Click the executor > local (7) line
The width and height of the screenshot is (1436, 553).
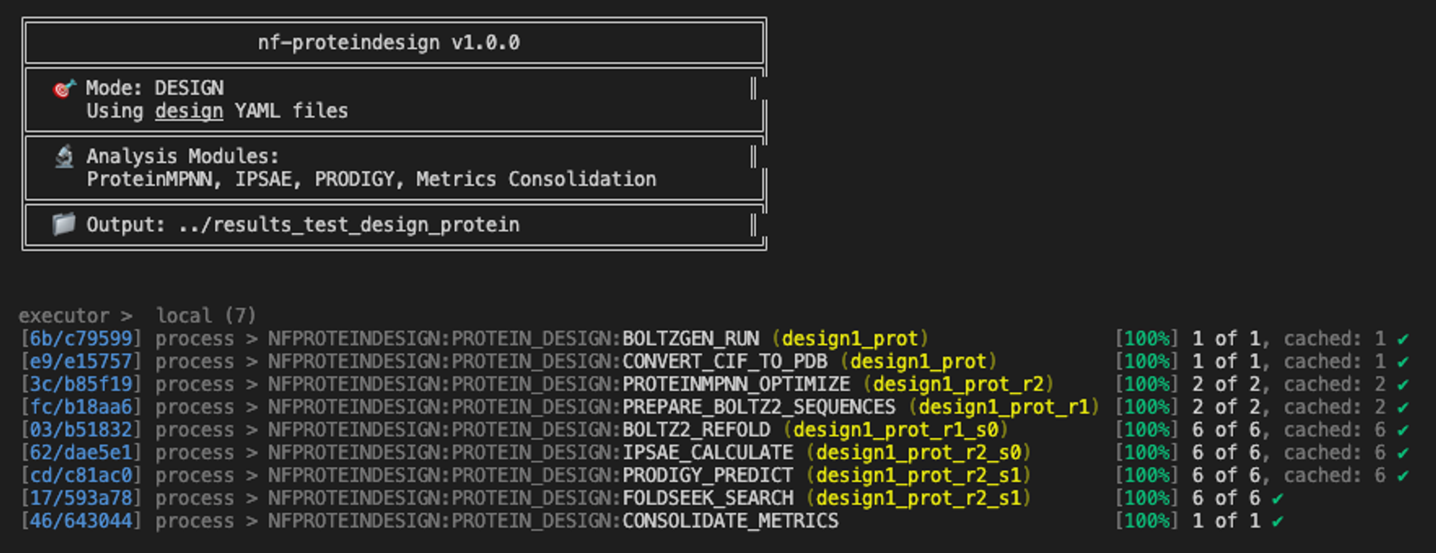(x=137, y=316)
